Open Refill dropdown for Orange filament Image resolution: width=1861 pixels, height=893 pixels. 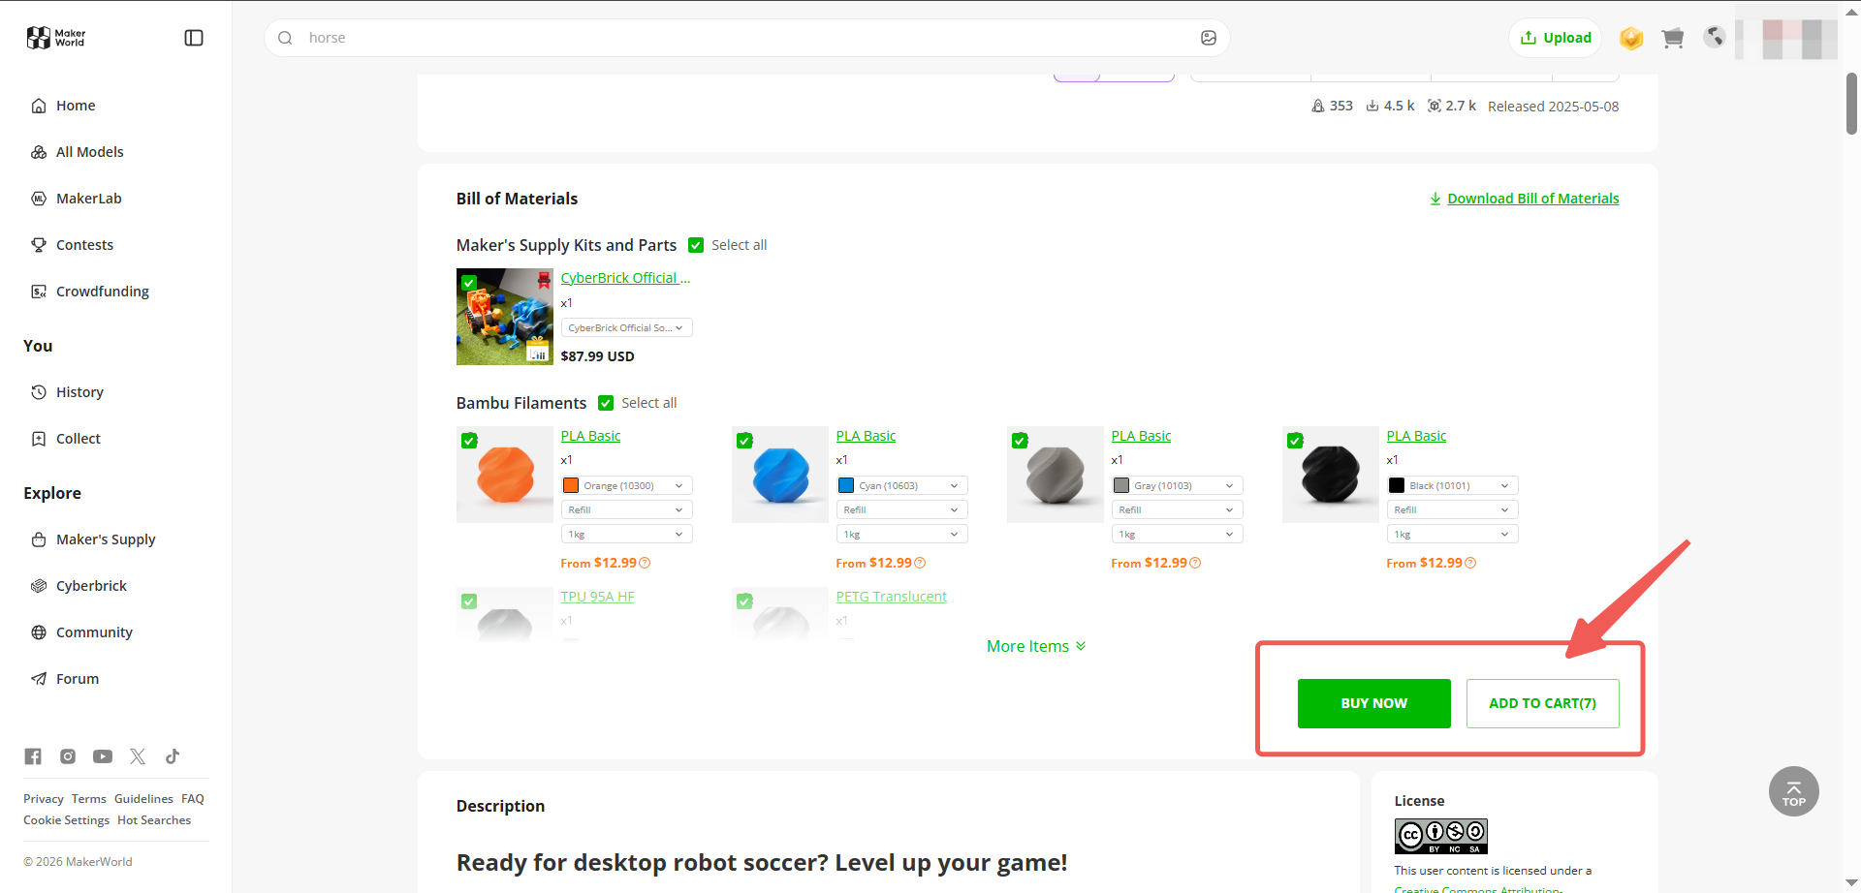tap(626, 509)
